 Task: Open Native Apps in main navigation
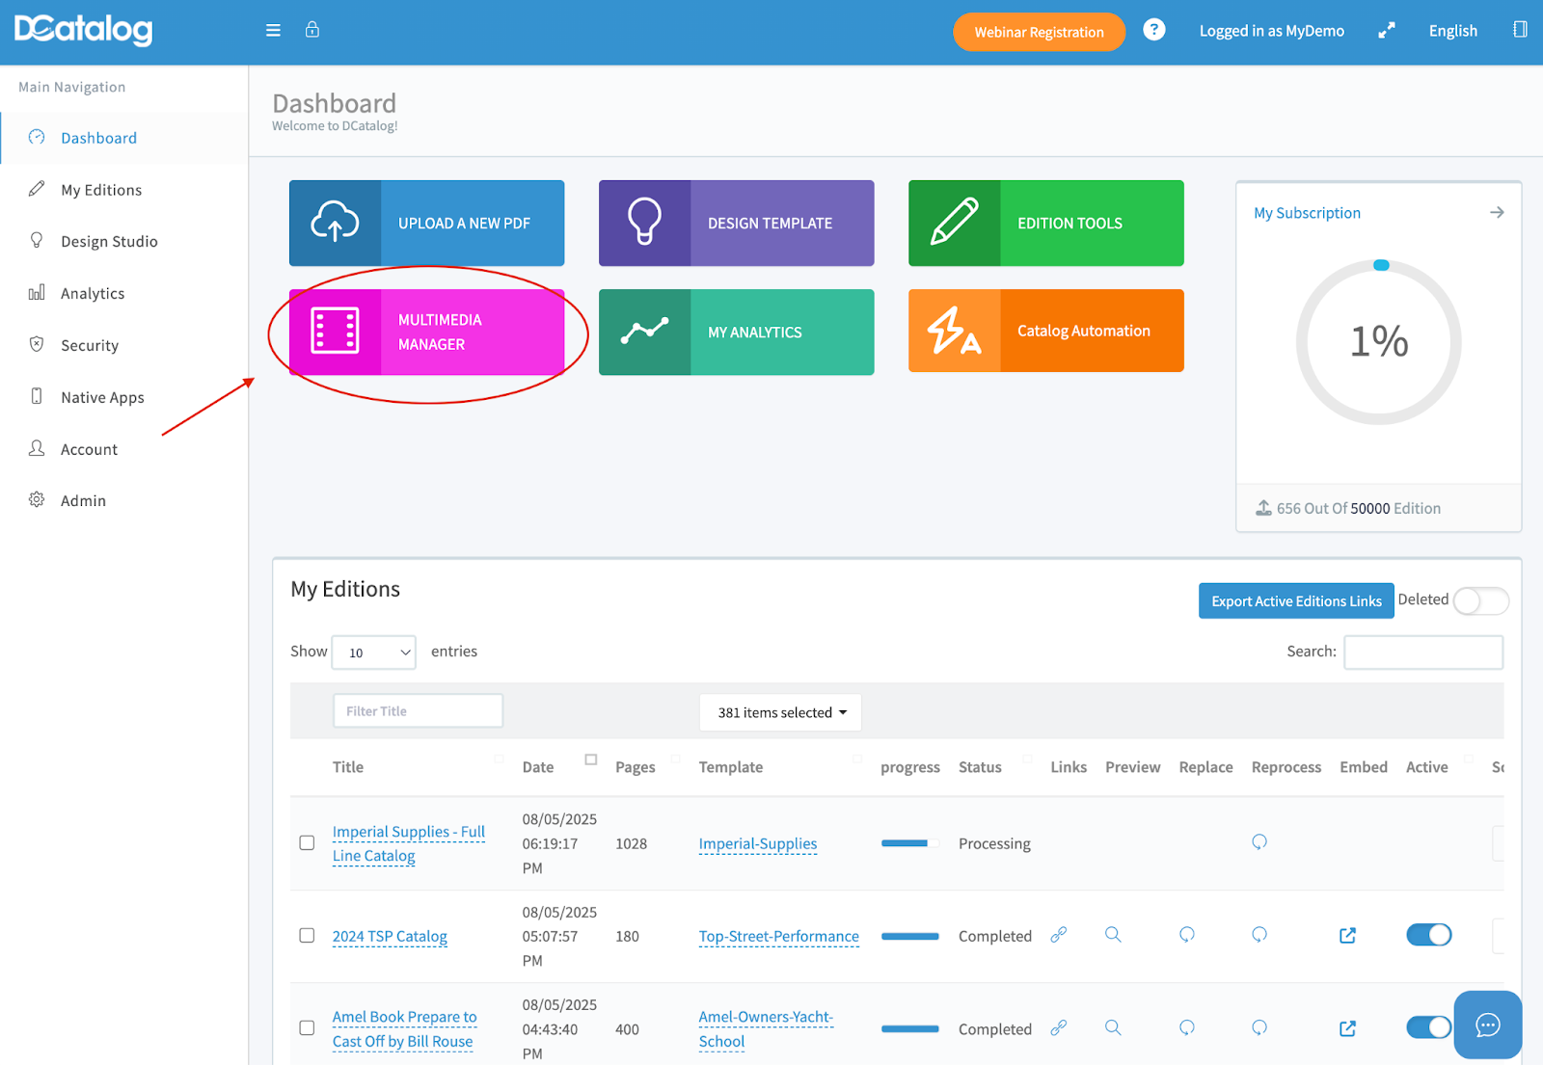pyautogui.click(x=102, y=398)
